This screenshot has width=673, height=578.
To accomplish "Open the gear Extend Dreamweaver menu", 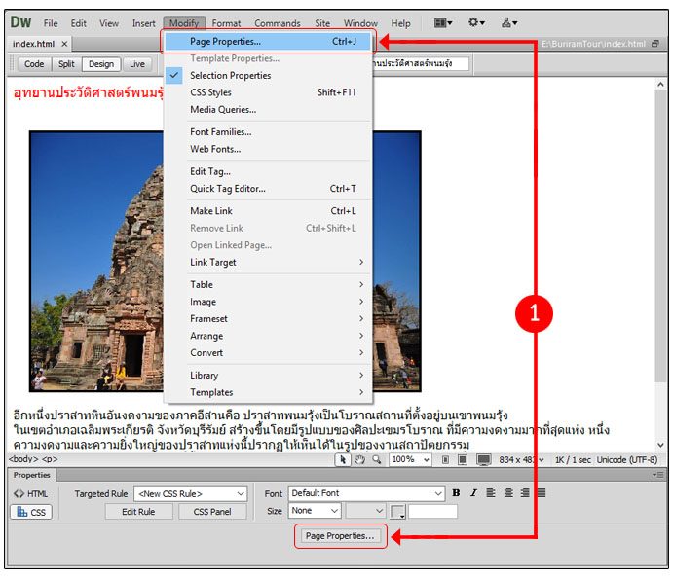I will (x=477, y=22).
